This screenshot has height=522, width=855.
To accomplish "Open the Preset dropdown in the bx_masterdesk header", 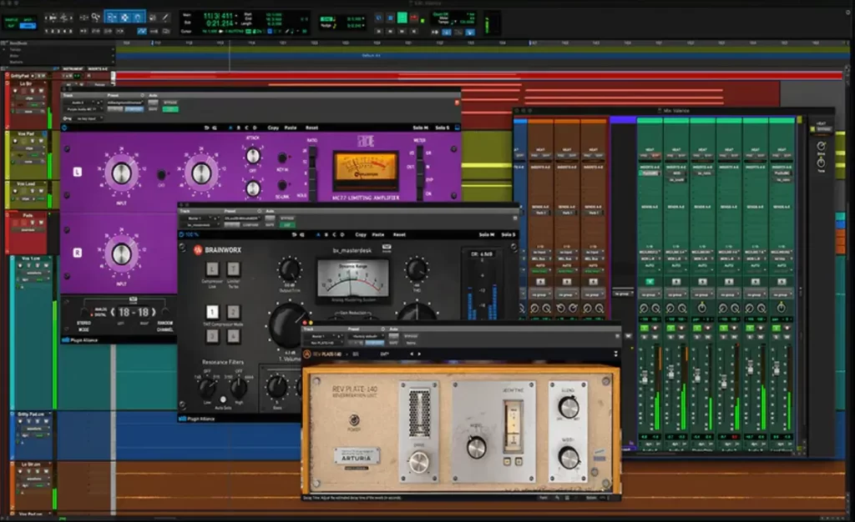I will 244,218.
